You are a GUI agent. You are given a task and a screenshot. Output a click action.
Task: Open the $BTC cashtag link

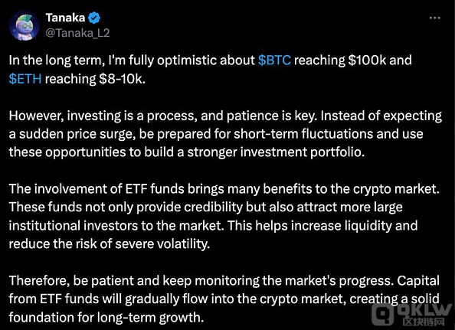(274, 60)
